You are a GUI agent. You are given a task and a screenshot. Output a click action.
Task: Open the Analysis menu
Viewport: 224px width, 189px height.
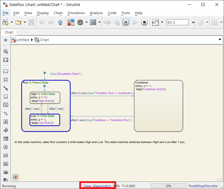click(96, 13)
